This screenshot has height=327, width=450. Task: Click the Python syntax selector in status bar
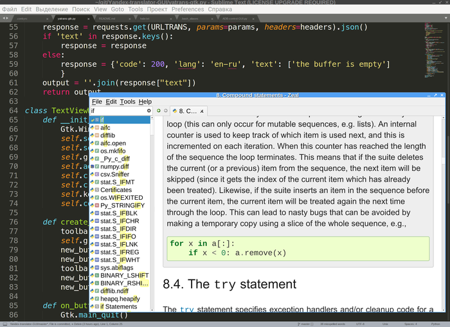coord(435,324)
